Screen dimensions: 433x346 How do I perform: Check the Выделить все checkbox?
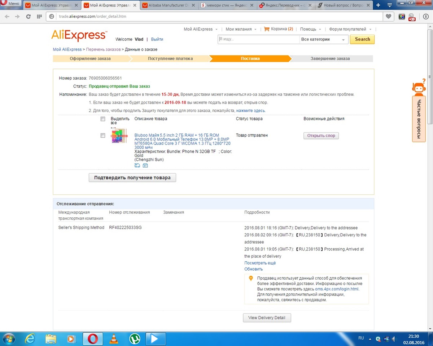103,119
